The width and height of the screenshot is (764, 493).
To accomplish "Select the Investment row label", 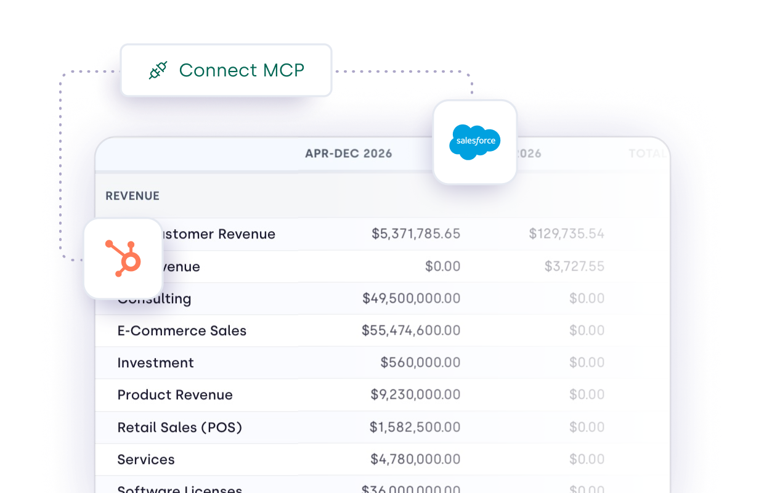I will (x=156, y=363).
